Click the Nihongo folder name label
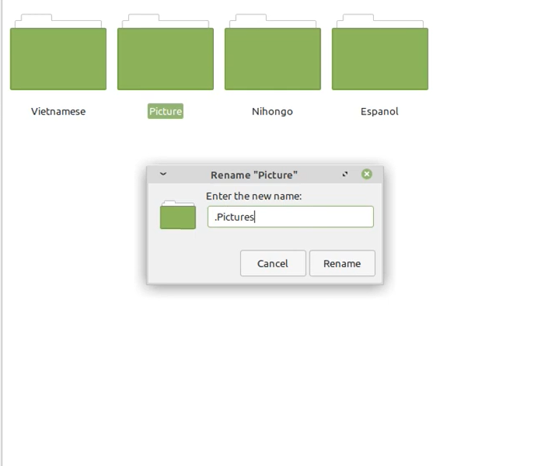This screenshot has width=555, height=466. (x=272, y=111)
